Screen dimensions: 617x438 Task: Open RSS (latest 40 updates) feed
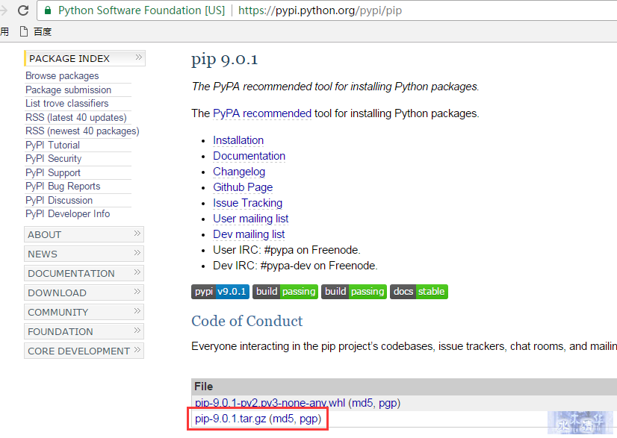point(76,118)
